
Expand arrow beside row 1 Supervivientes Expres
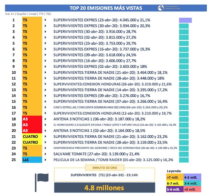(x=45, y=20)
